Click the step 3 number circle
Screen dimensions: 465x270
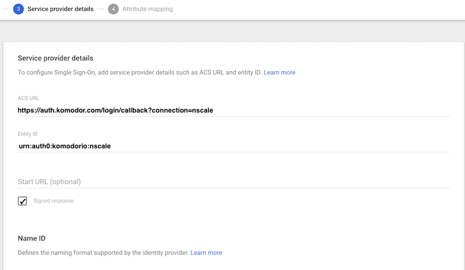(18, 9)
